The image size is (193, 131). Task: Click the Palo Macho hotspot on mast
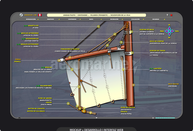(133, 85)
